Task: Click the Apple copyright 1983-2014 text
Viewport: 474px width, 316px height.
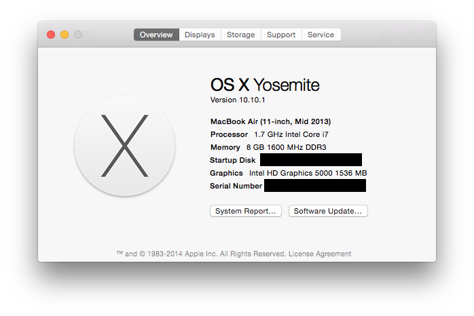Action: (201, 254)
